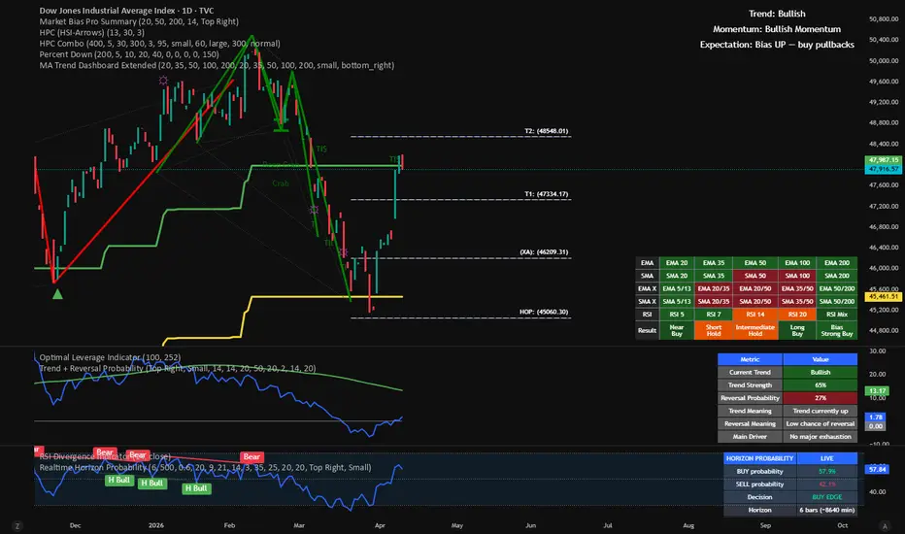
Task: Select the Trend + Reversal Probability legend
Action: 177,368
